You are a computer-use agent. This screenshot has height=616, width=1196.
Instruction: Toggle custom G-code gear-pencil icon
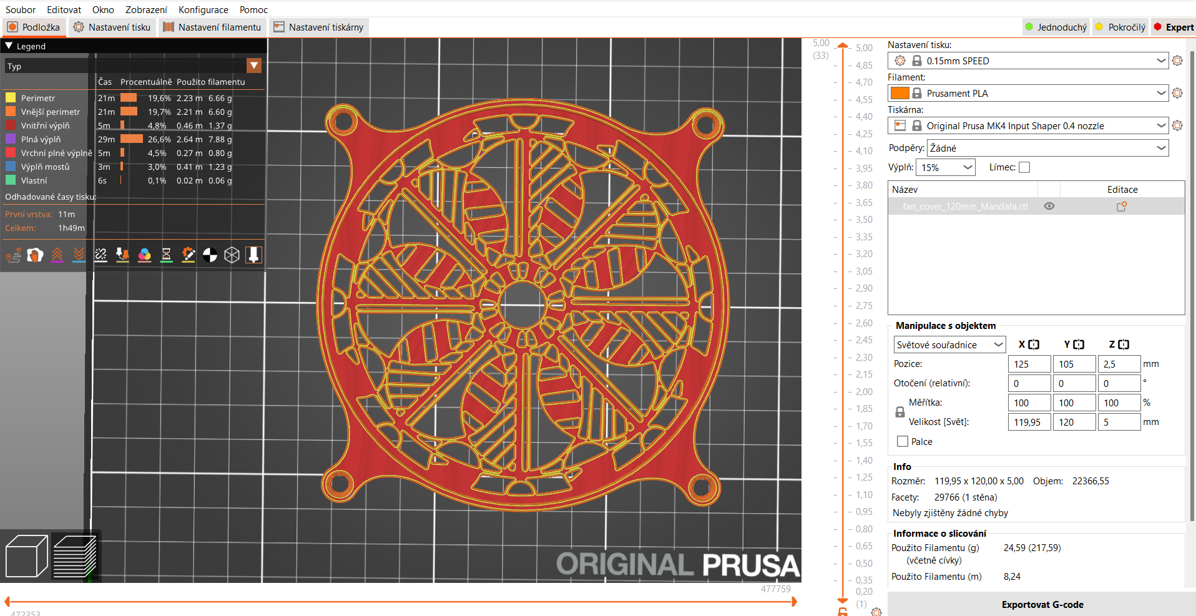coord(188,255)
